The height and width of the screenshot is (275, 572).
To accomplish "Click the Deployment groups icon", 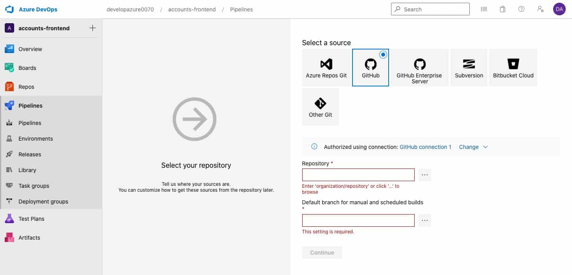I will [x=9, y=202].
